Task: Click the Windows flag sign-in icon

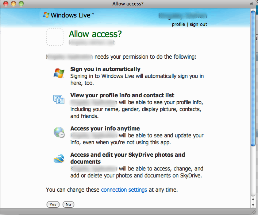Action: coord(59,73)
